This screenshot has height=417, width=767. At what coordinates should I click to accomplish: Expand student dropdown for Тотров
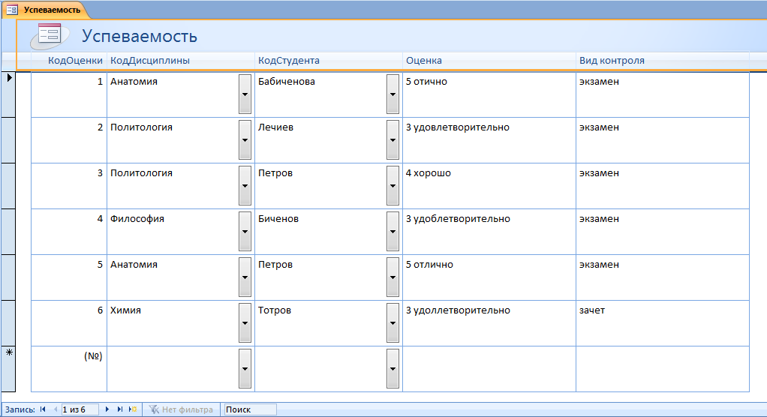point(393,323)
